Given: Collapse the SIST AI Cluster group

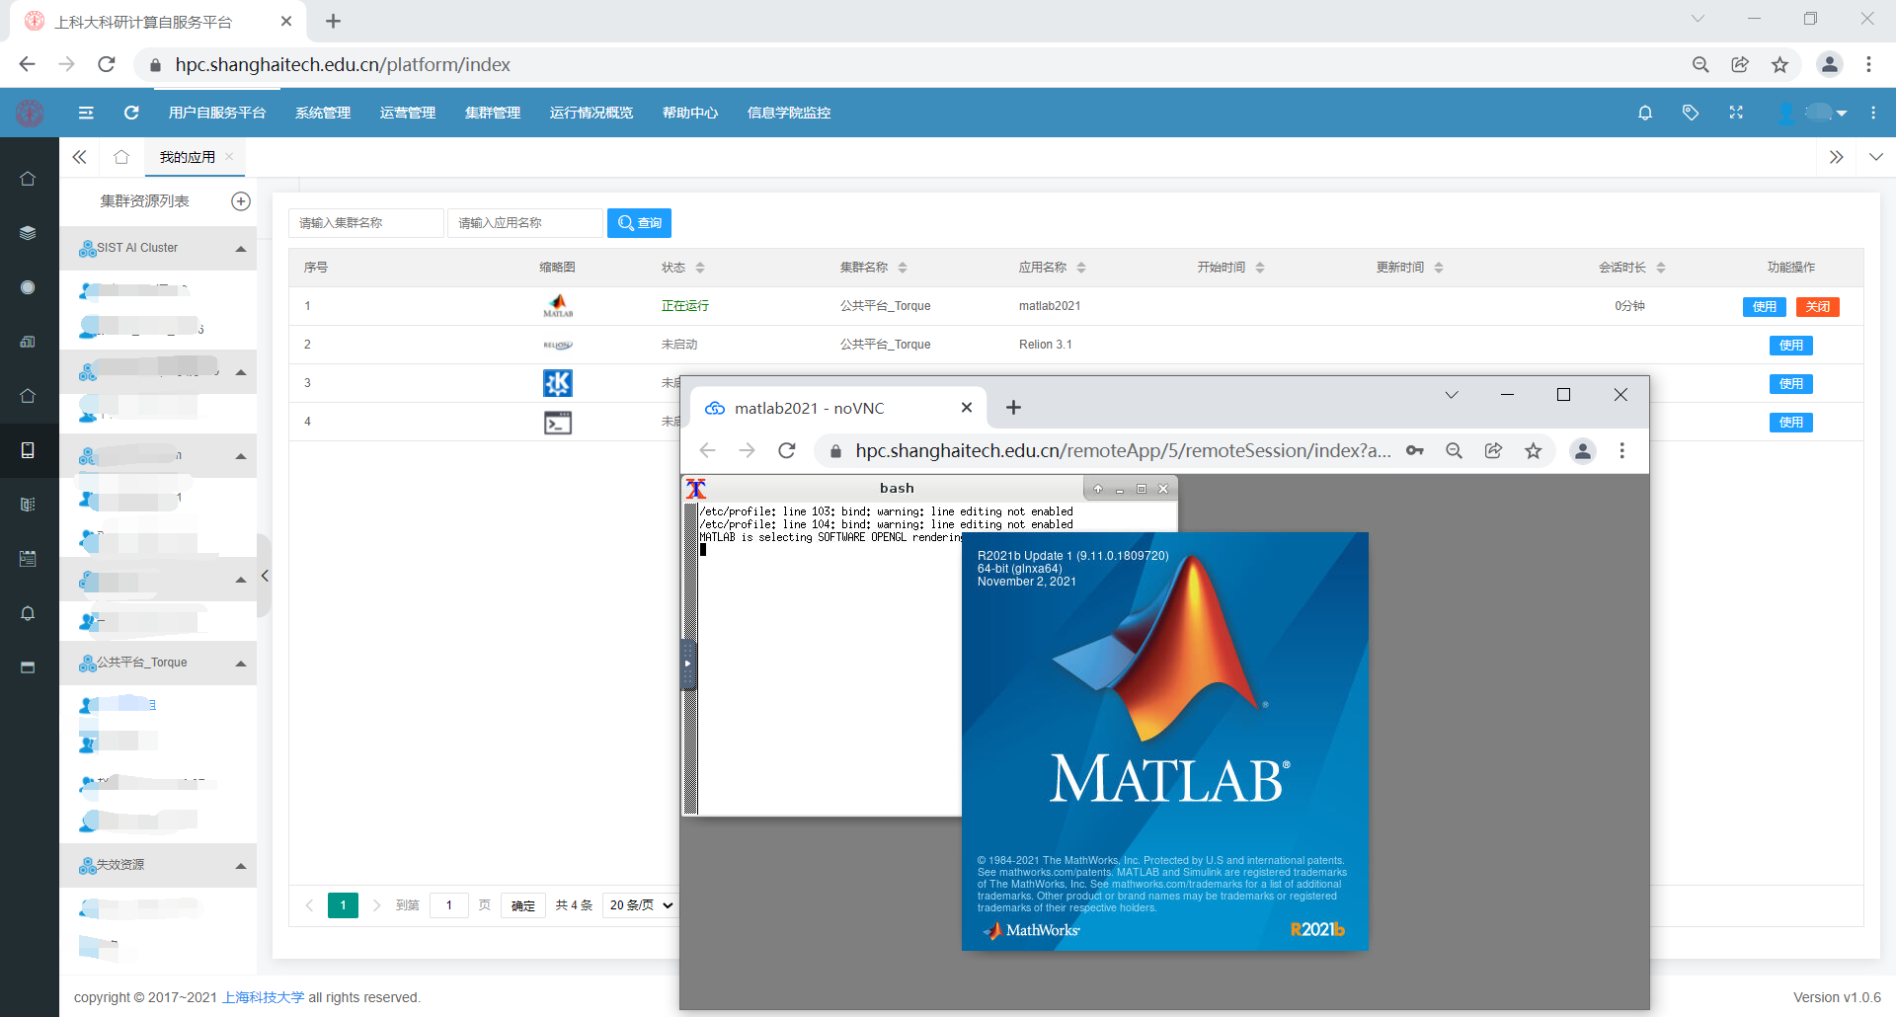Looking at the screenshot, I should coord(240,249).
